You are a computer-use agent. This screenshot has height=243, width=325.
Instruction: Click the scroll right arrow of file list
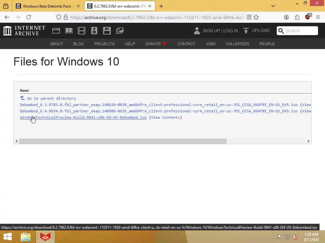[x=308, y=141]
